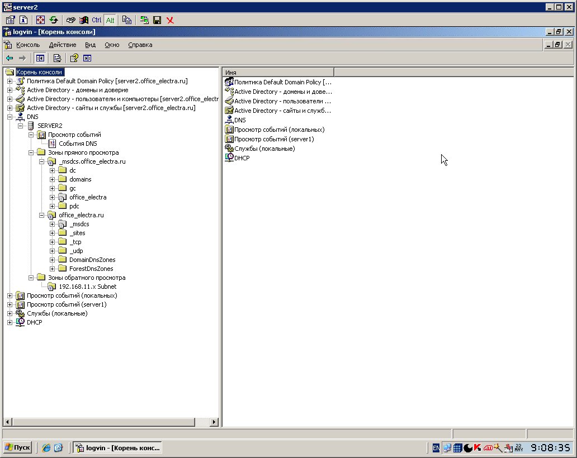Open the Вид menu
577x458 pixels.
[x=90, y=45]
